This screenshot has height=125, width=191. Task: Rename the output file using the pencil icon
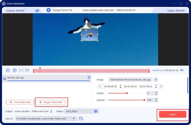(x=51, y=111)
